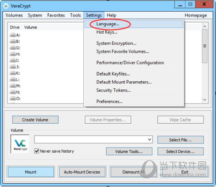Select the A: drive icon
Image resolution: width=216 pixels, height=187 pixels.
[x=12, y=35]
